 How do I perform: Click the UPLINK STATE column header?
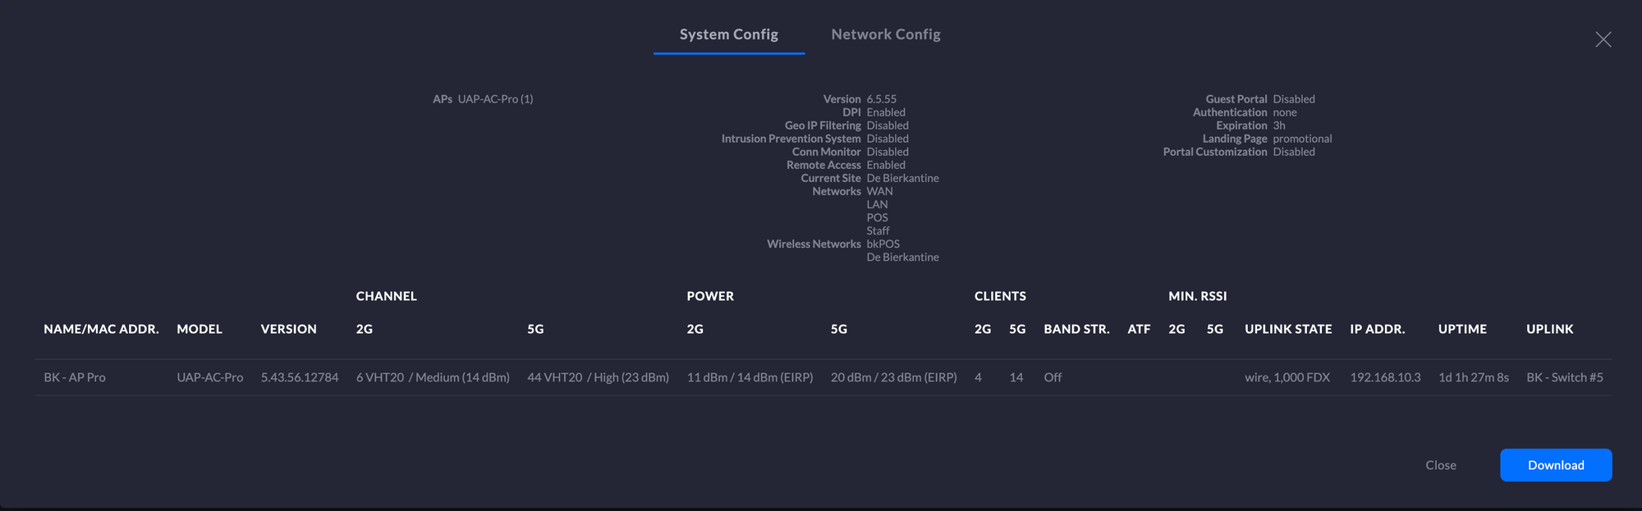(1288, 329)
